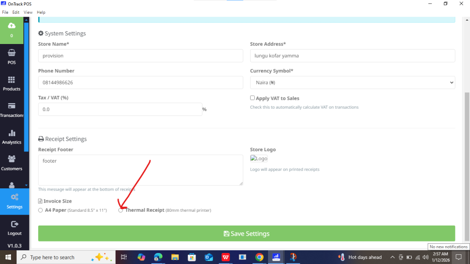This screenshot has height=264, width=470.
Task: Click the Save Settings button
Action: [x=246, y=233]
